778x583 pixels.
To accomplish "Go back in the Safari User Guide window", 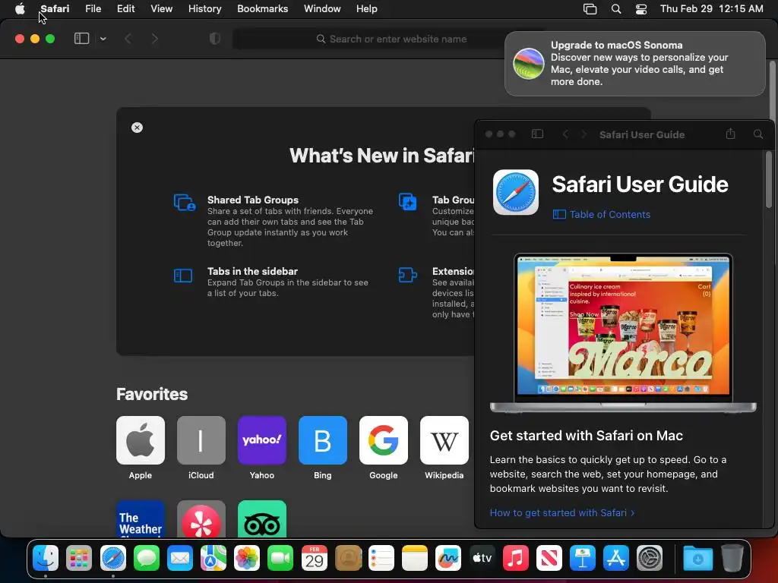I will pos(565,134).
